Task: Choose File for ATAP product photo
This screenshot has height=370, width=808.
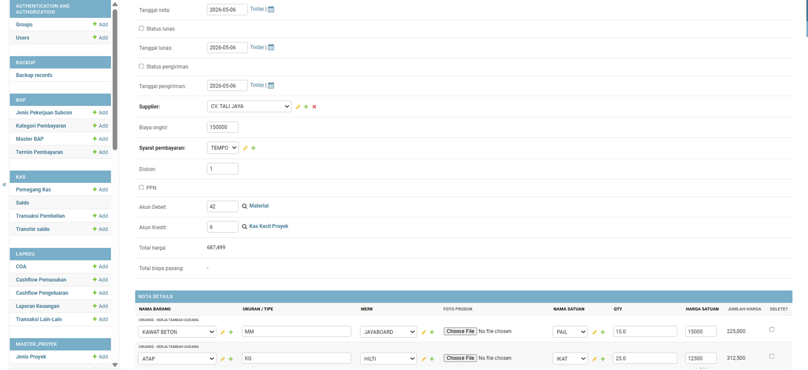Action: coord(460,358)
